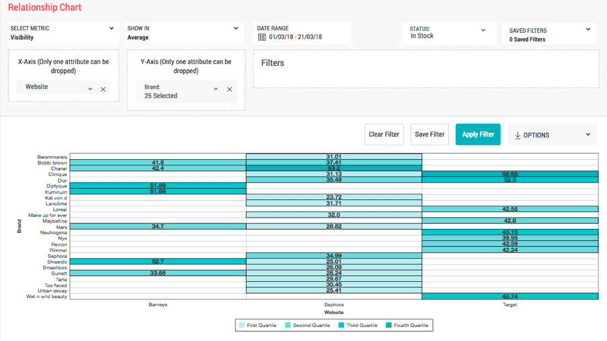Click the Nars Barneys bar 34.7
The image size is (607, 341).
(x=158, y=226)
